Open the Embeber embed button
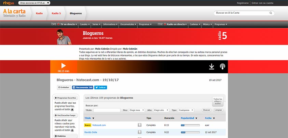This screenshot has height=138, width=288. 64,87
